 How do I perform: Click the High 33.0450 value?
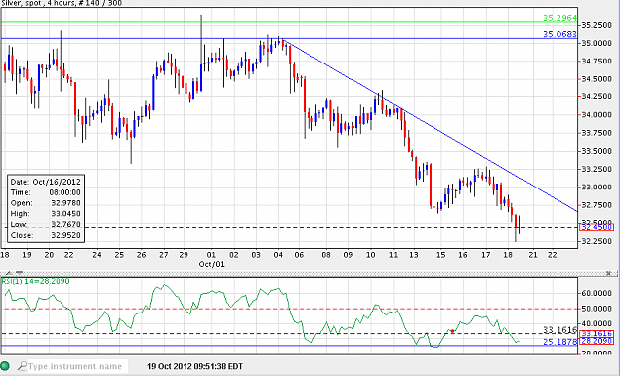pos(65,214)
